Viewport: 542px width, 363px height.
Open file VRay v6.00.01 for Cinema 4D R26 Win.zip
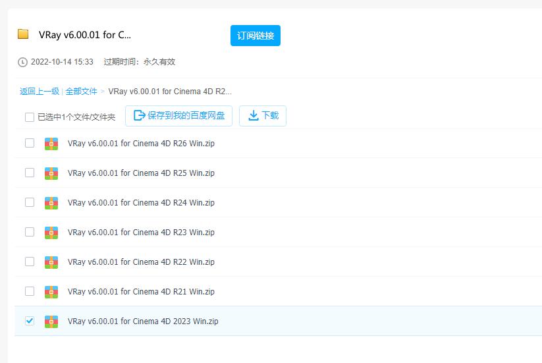click(x=141, y=144)
